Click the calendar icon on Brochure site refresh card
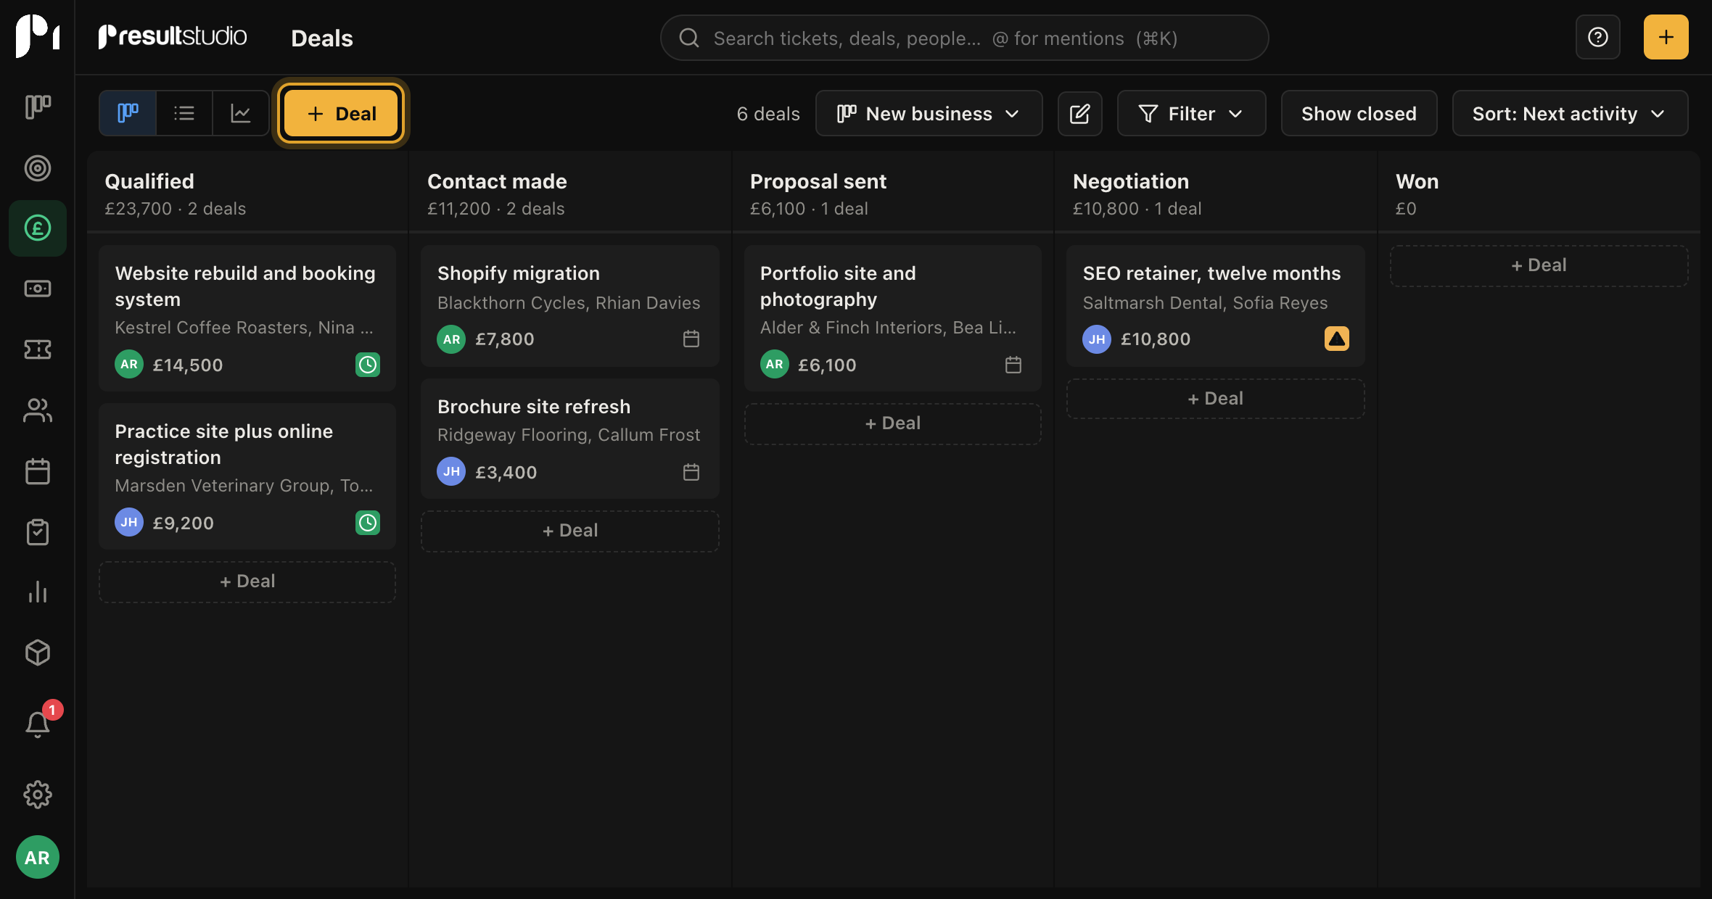This screenshot has height=899, width=1712. pyautogui.click(x=691, y=472)
